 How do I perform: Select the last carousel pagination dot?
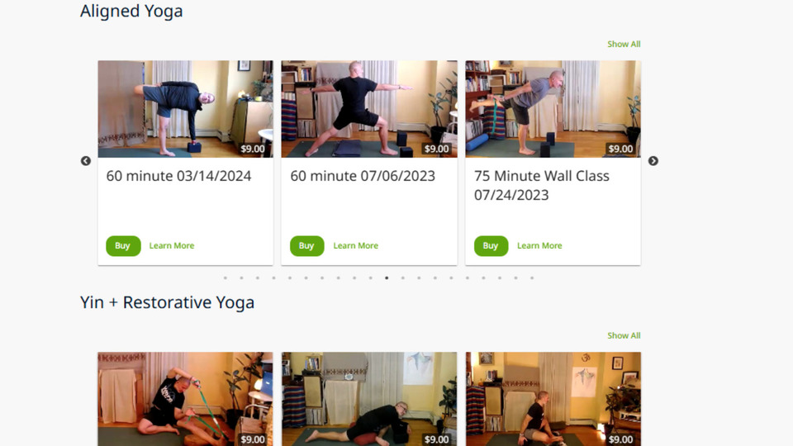tap(532, 278)
